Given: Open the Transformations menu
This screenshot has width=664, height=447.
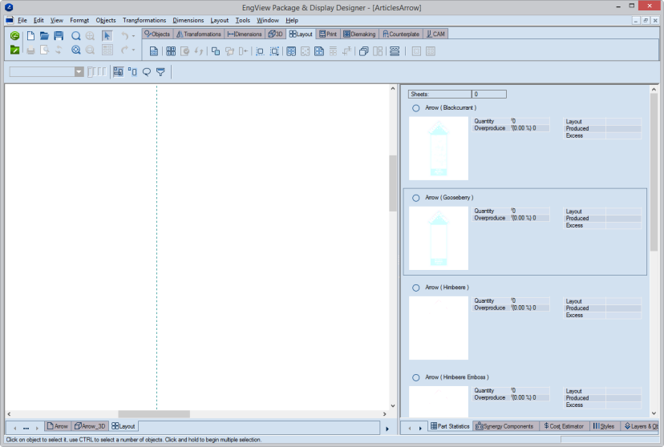Looking at the screenshot, I should 144,20.
